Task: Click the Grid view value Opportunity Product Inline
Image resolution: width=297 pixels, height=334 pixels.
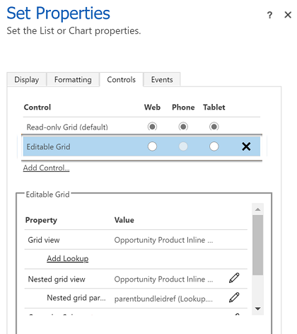Action: [163, 240]
